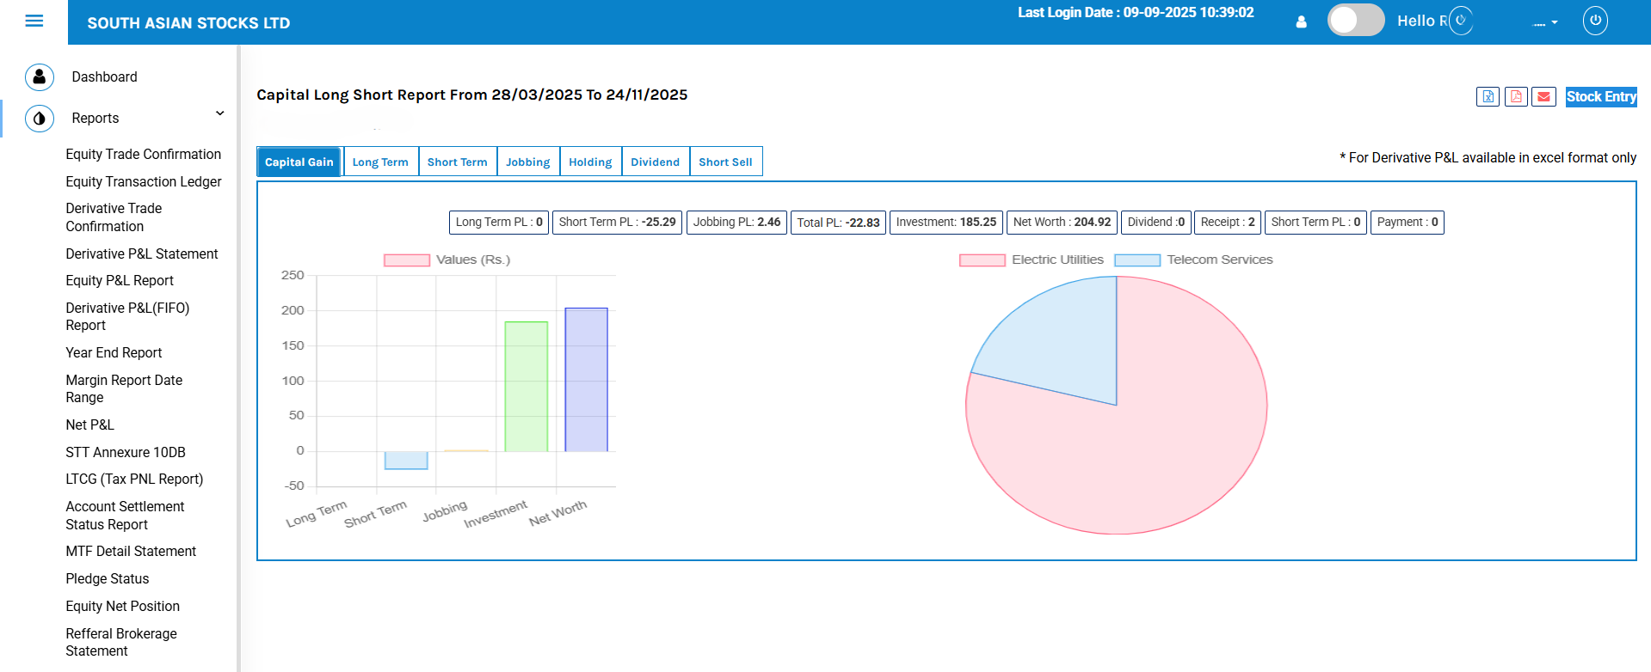Email the report using the envelope icon

point(1544,97)
